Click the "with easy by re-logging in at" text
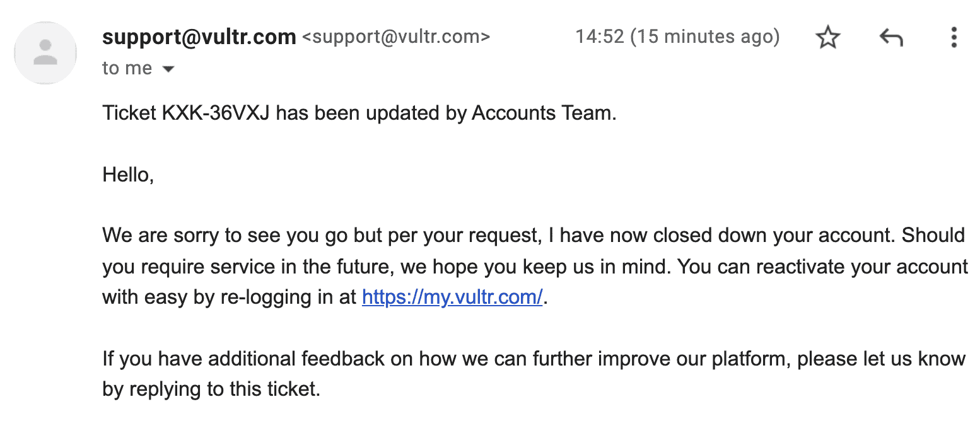The image size is (975, 438). 230,297
